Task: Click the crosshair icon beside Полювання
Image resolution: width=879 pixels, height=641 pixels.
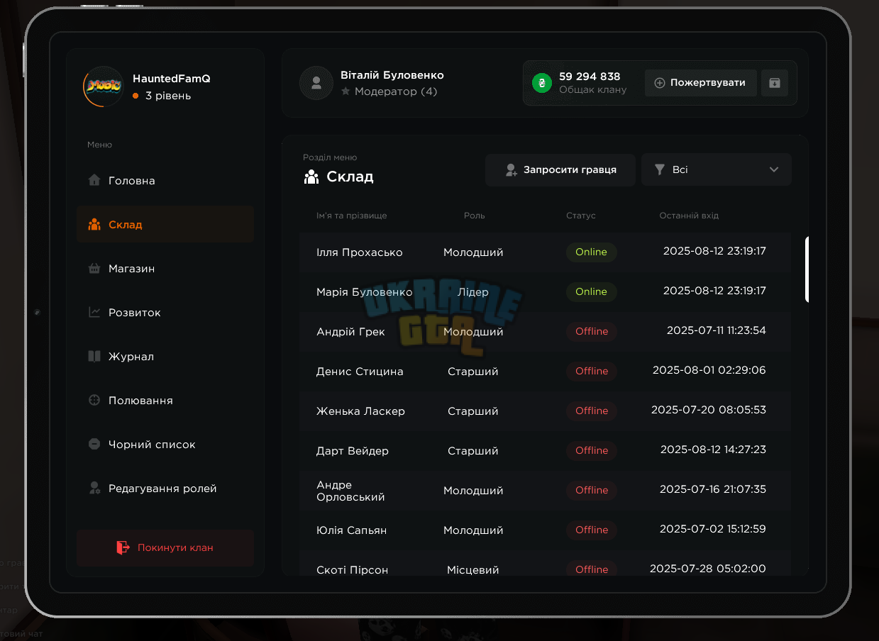Action: point(94,400)
